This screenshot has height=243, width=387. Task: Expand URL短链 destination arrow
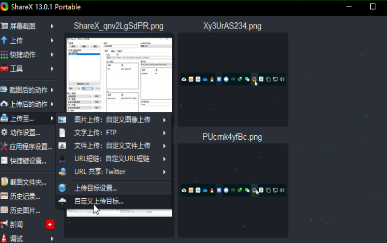tap(164, 159)
